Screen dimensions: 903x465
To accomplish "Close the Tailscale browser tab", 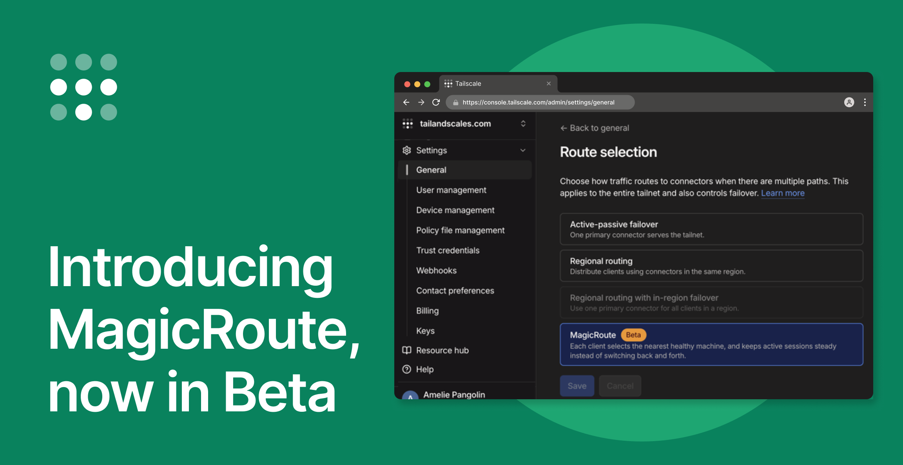I will [x=549, y=83].
